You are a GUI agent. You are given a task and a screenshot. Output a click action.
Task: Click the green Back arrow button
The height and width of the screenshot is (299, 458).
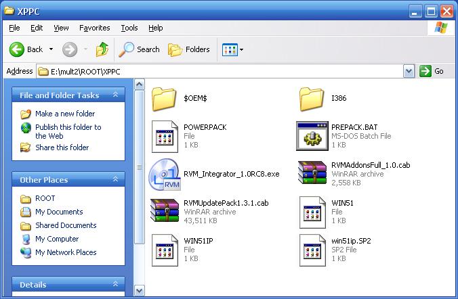(17, 49)
